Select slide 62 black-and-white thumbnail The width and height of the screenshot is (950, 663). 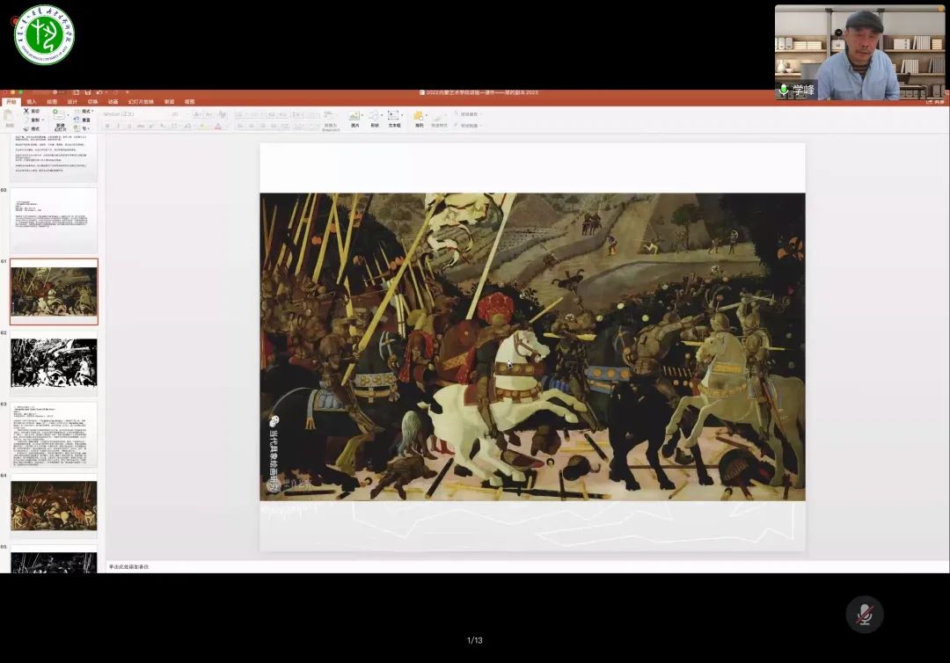coord(54,363)
